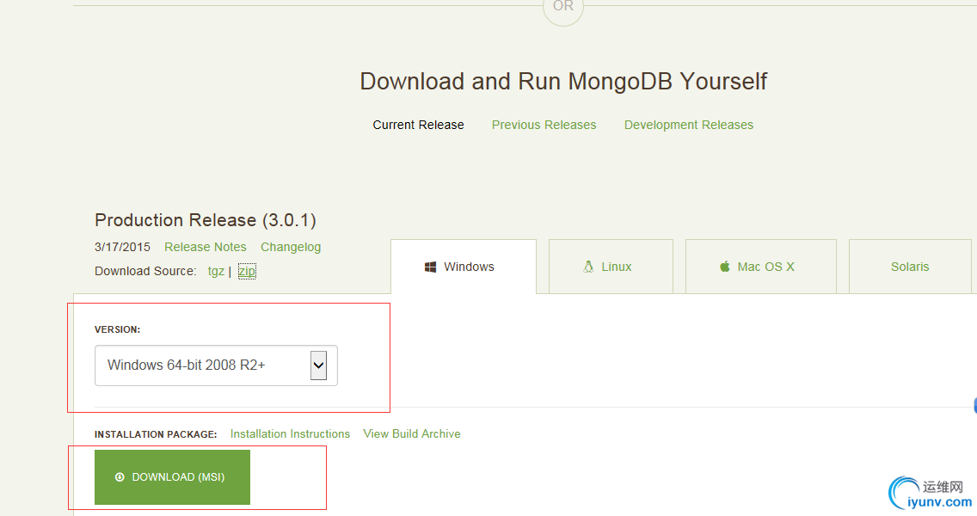Open the View Build Archive link
977x516 pixels.
[412, 433]
